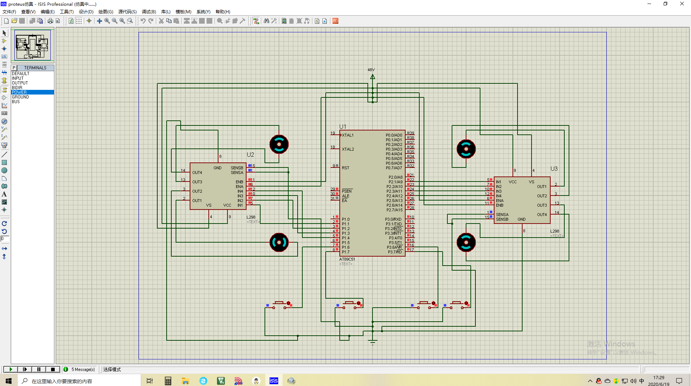The height and width of the screenshot is (386, 691).
Task: Select DEFAULT terminal in list
Action: [32, 74]
